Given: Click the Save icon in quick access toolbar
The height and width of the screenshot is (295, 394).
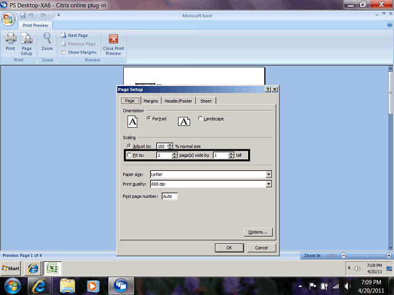Looking at the screenshot, I should (23, 15).
